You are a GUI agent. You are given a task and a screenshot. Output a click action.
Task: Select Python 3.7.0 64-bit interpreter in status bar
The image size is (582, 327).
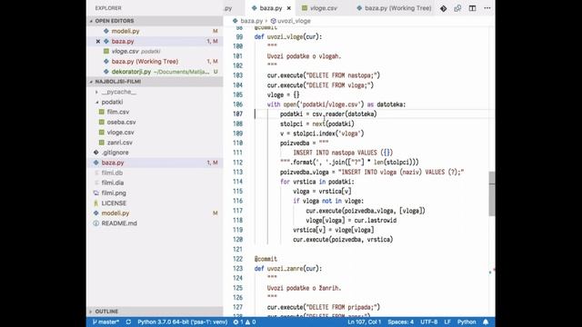click(182, 322)
